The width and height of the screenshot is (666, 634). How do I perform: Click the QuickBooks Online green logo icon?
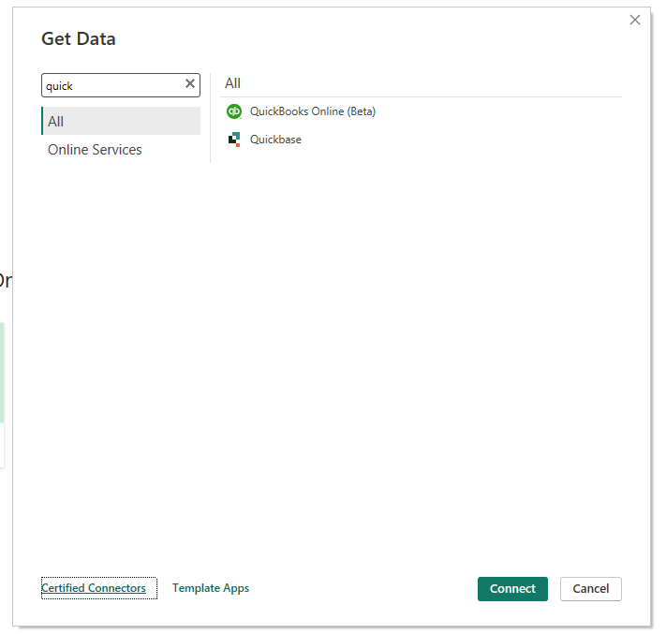coord(234,111)
